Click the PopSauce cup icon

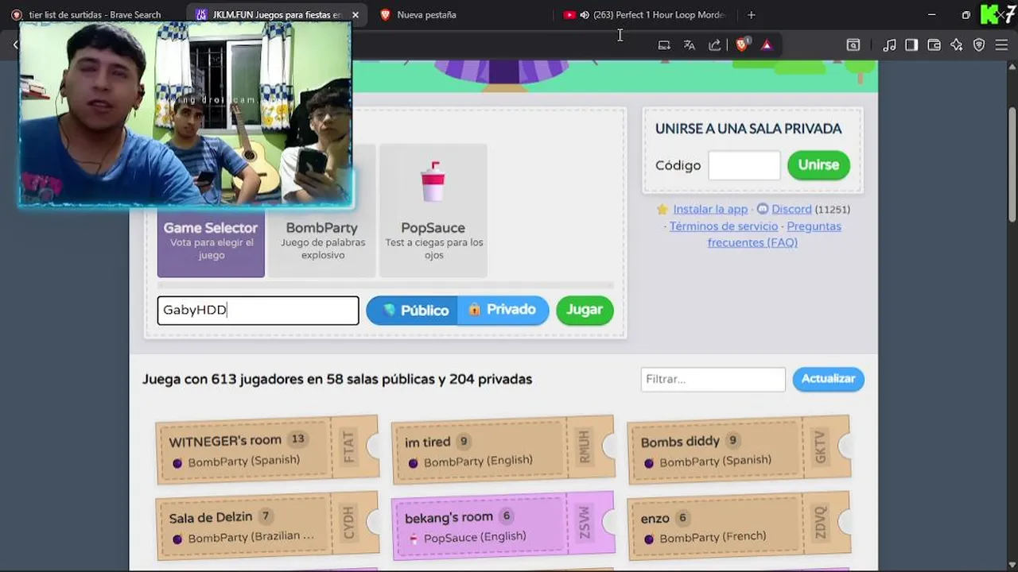coord(433,182)
